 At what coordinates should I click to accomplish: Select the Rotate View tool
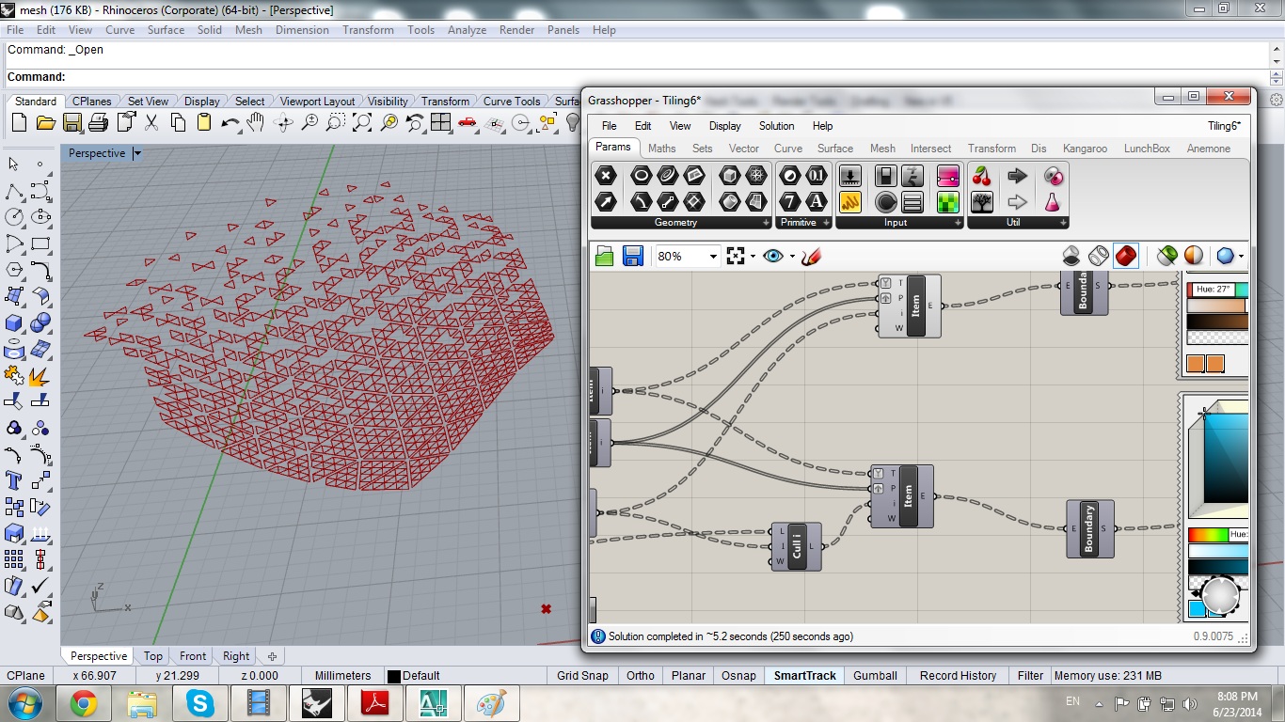[x=283, y=122]
